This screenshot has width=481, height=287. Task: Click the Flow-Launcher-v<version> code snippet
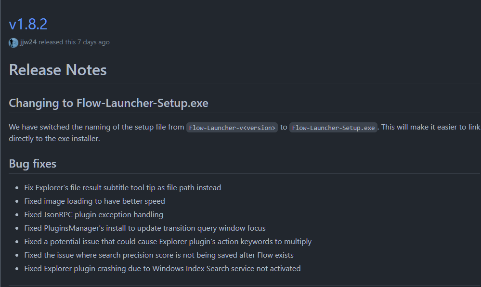(232, 128)
